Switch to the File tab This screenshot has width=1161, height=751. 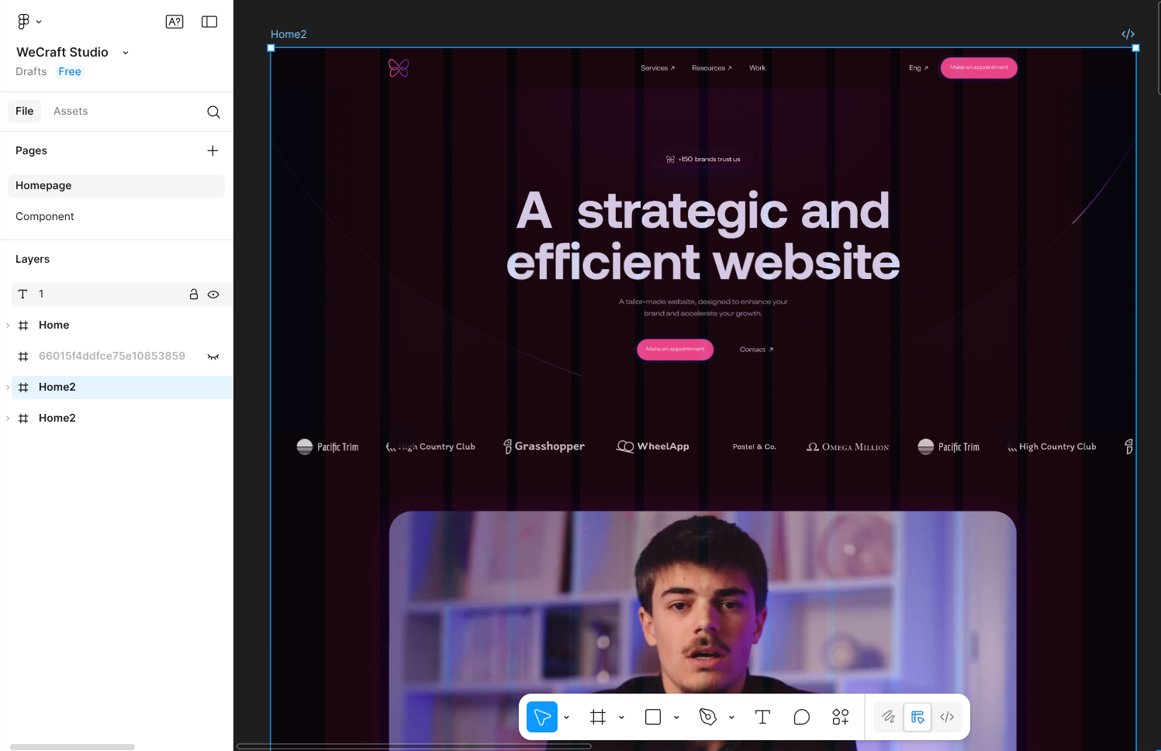25,112
